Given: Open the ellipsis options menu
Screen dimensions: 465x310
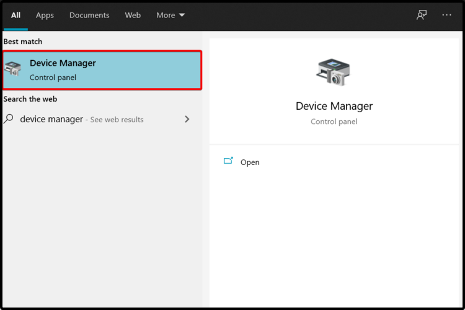Looking at the screenshot, I should pyautogui.click(x=446, y=15).
